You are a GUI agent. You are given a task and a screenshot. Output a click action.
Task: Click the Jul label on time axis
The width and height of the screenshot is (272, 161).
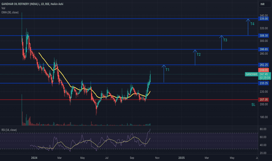(x=107, y=158)
